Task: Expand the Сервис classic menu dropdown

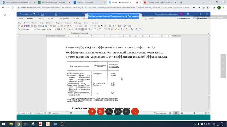Action: pyautogui.click(x=68, y=23)
